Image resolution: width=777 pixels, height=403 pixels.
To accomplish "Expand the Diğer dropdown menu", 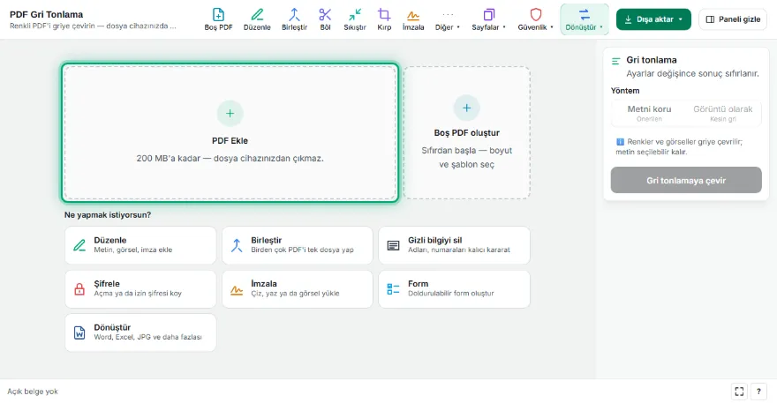I will coord(448,19).
